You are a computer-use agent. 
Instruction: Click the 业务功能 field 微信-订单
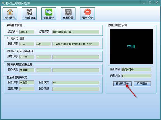[x=136, y=70]
